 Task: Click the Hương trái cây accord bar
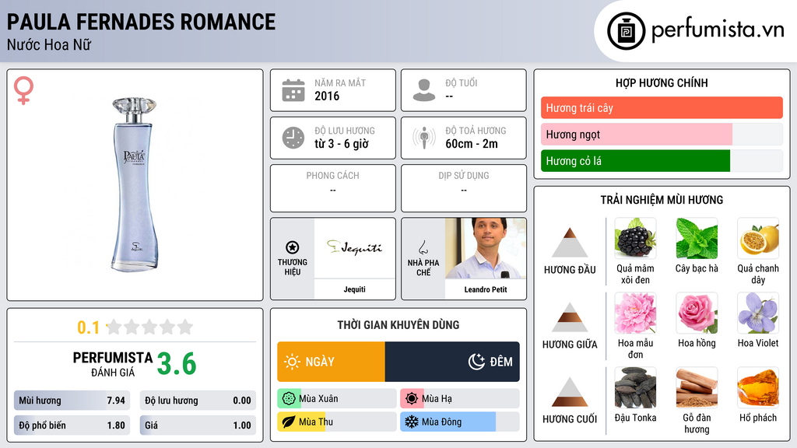tap(662, 107)
